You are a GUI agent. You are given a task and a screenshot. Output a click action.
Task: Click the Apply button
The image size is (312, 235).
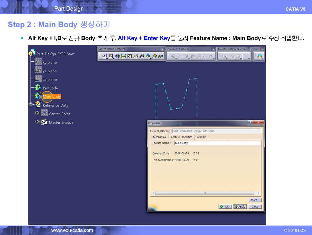coord(240,207)
